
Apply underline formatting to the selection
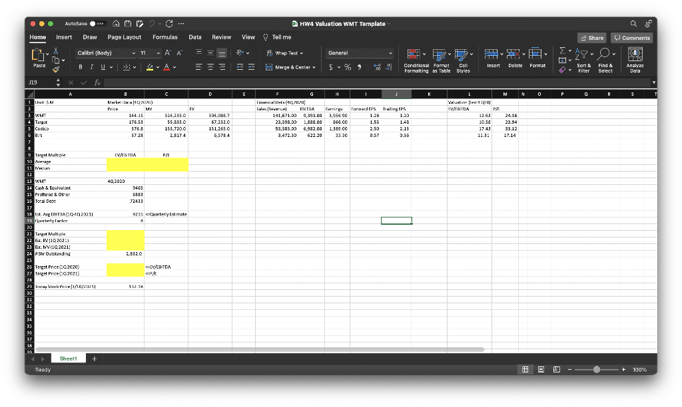tap(104, 67)
